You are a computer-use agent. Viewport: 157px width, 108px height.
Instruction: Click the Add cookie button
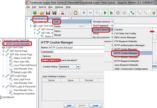pos(69,105)
